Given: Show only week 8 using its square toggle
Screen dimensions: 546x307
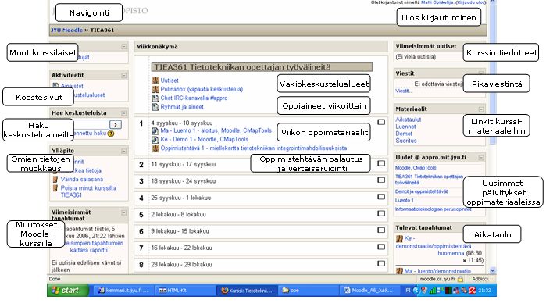Looking at the screenshot, I should click(381, 263).
